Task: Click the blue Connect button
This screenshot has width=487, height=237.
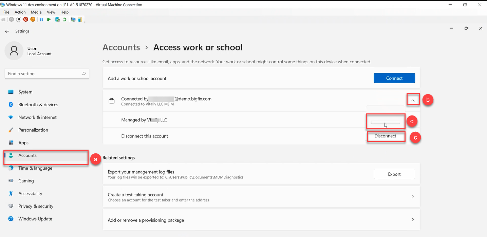Action: tap(394, 78)
